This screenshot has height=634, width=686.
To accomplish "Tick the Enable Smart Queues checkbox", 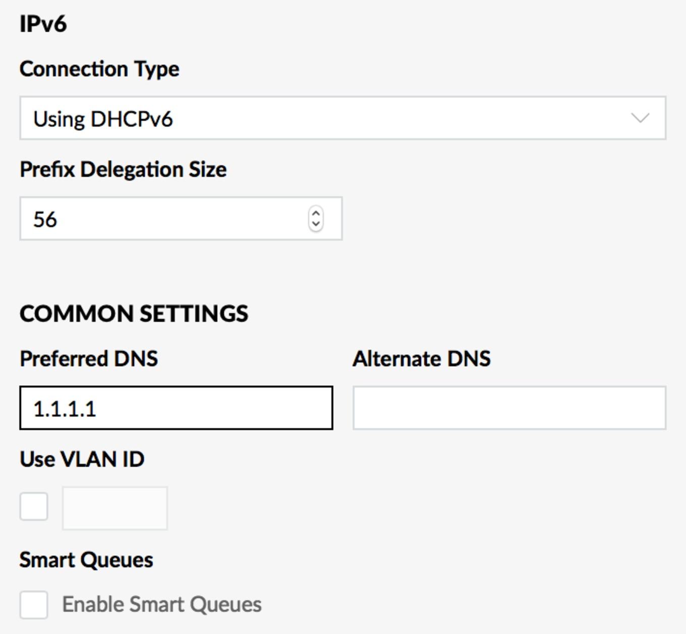I will coord(34,605).
